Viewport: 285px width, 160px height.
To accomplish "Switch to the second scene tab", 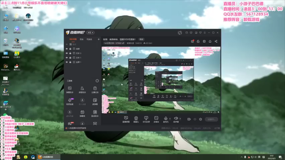I will point(82,39).
